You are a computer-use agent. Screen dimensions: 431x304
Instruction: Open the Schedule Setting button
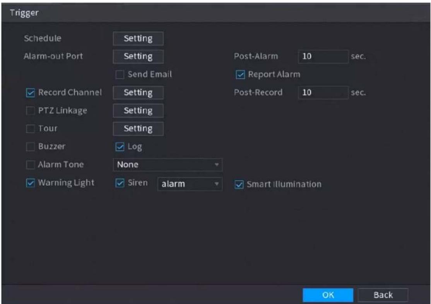pyautogui.click(x=138, y=38)
